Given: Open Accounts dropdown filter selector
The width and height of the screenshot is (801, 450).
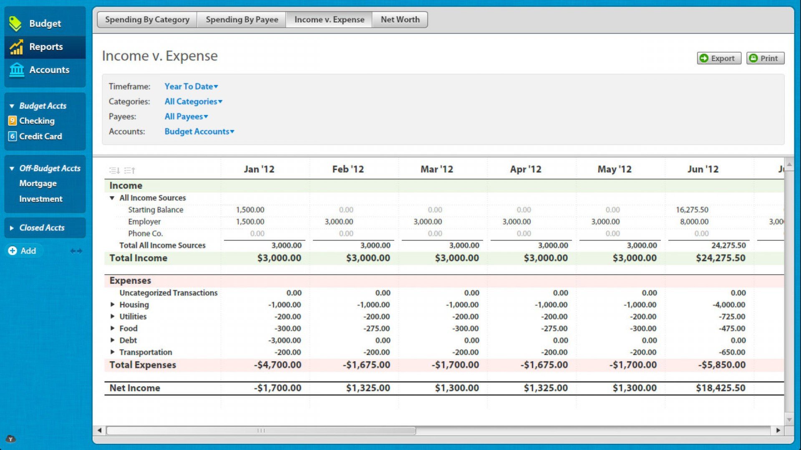Looking at the screenshot, I should (x=199, y=131).
